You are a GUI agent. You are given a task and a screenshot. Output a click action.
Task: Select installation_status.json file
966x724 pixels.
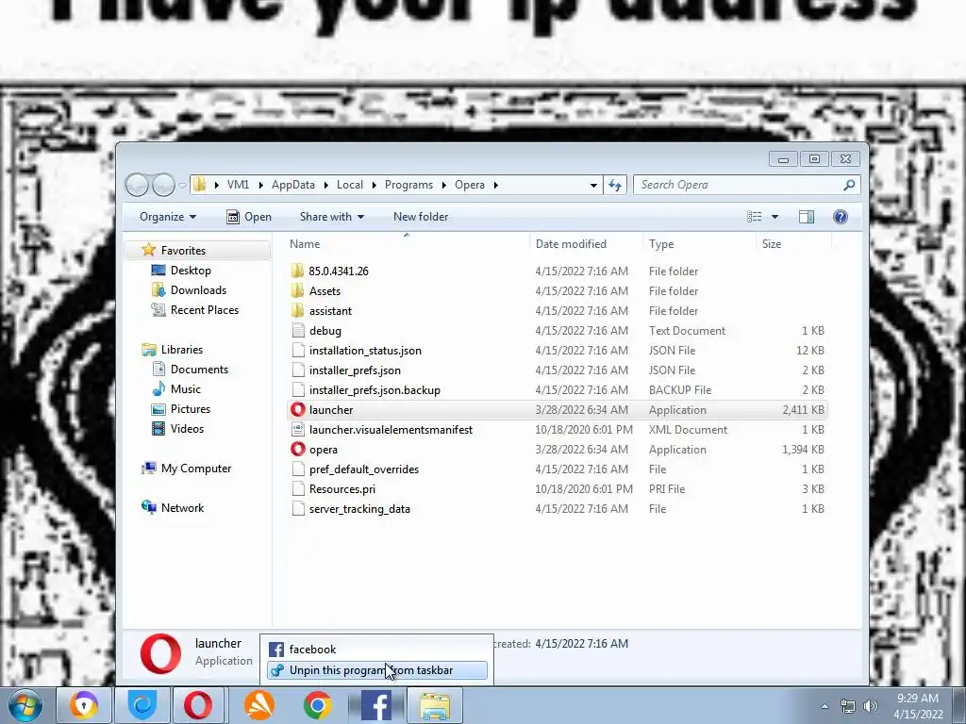click(x=365, y=351)
